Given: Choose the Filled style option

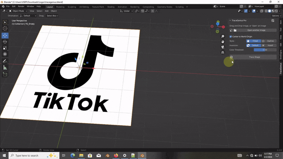Looking at the screenshot, I should click(x=253, y=41).
